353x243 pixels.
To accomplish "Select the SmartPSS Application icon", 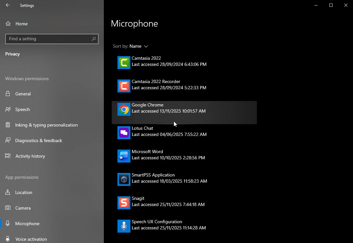I will pyautogui.click(x=124, y=179).
